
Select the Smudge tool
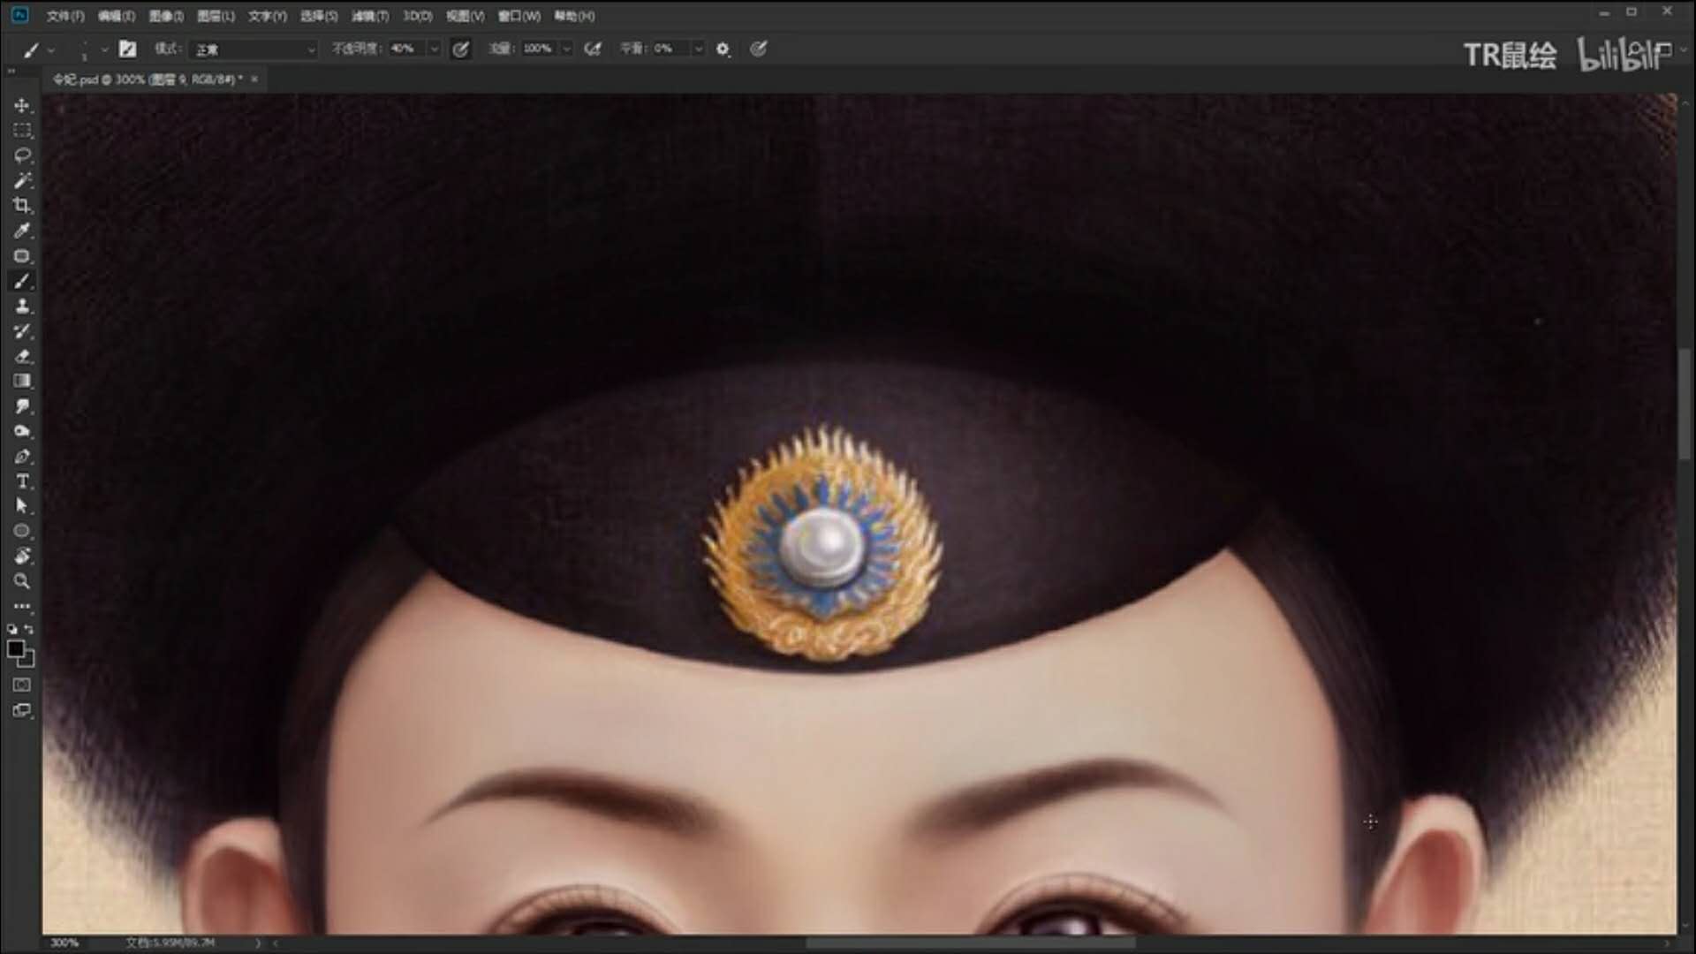pos(22,406)
